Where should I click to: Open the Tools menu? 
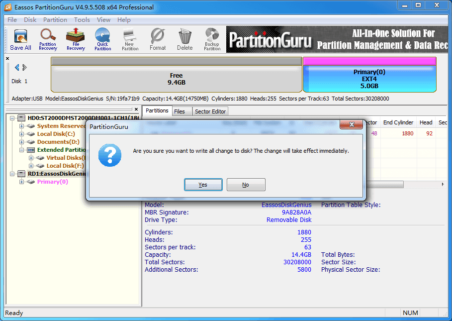point(82,19)
